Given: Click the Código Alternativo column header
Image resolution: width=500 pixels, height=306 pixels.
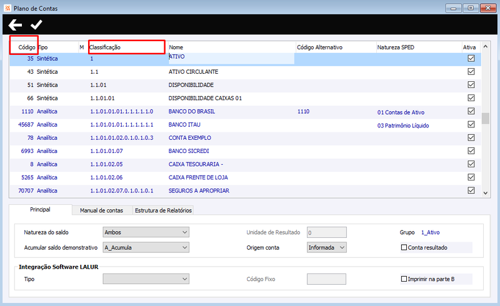Looking at the screenshot, I should [x=319, y=47].
